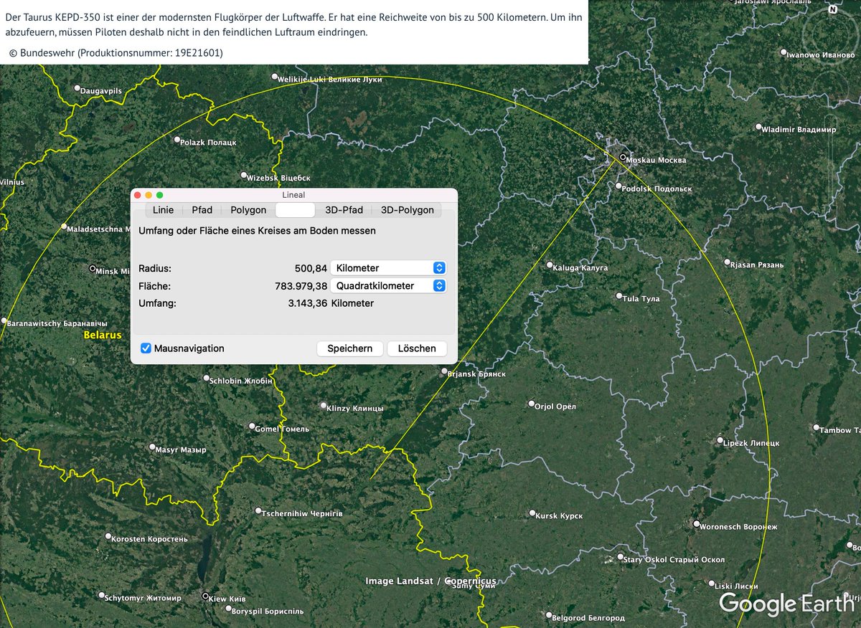861x628 pixels.
Task: Click the Polazk Полацк placemark
Action: (177, 141)
